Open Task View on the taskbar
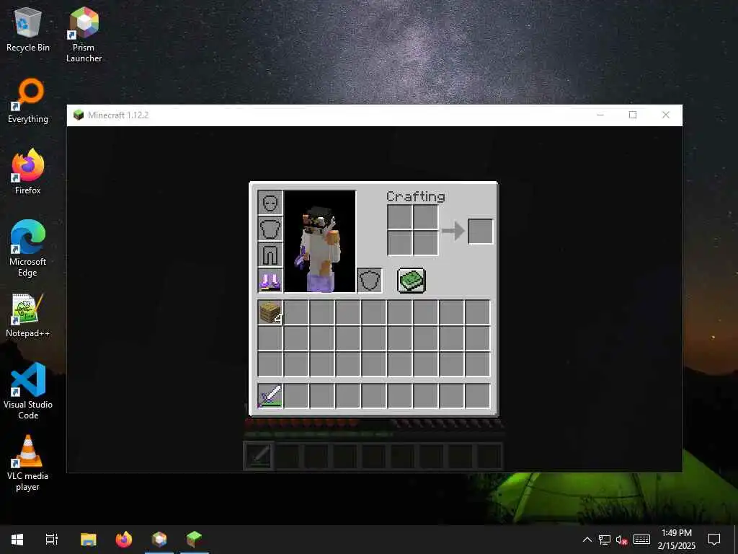The width and height of the screenshot is (738, 554). tap(52, 540)
